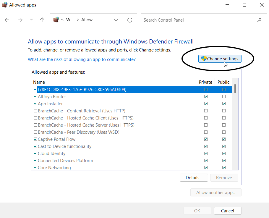This screenshot has width=269, height=218.
Task: Click the firewall icon in the title bar
Action: coord(4,5)
